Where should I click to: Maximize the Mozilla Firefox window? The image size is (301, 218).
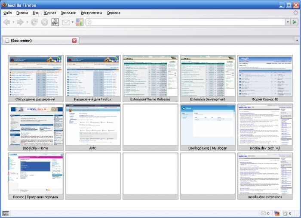[289, 5]
